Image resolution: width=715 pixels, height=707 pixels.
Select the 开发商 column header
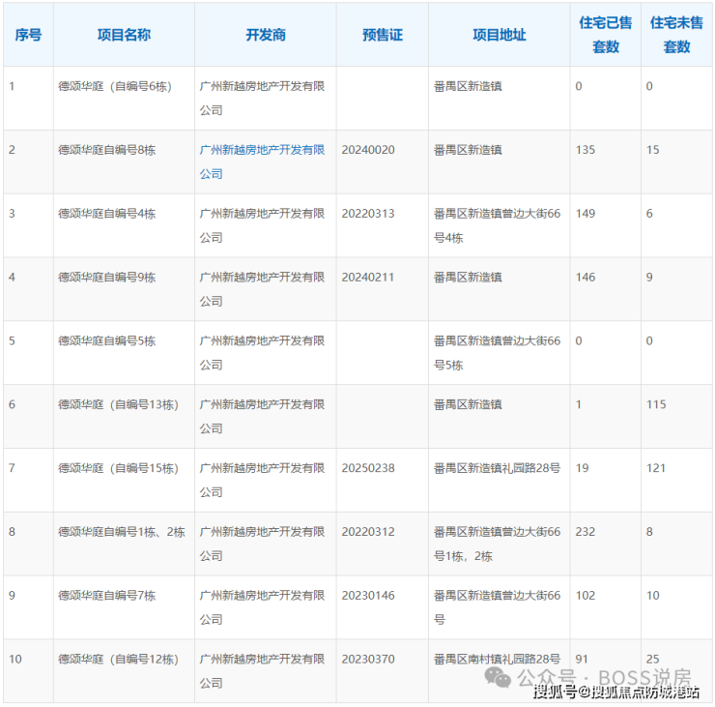pyautogui.click(x=266, y=35)
